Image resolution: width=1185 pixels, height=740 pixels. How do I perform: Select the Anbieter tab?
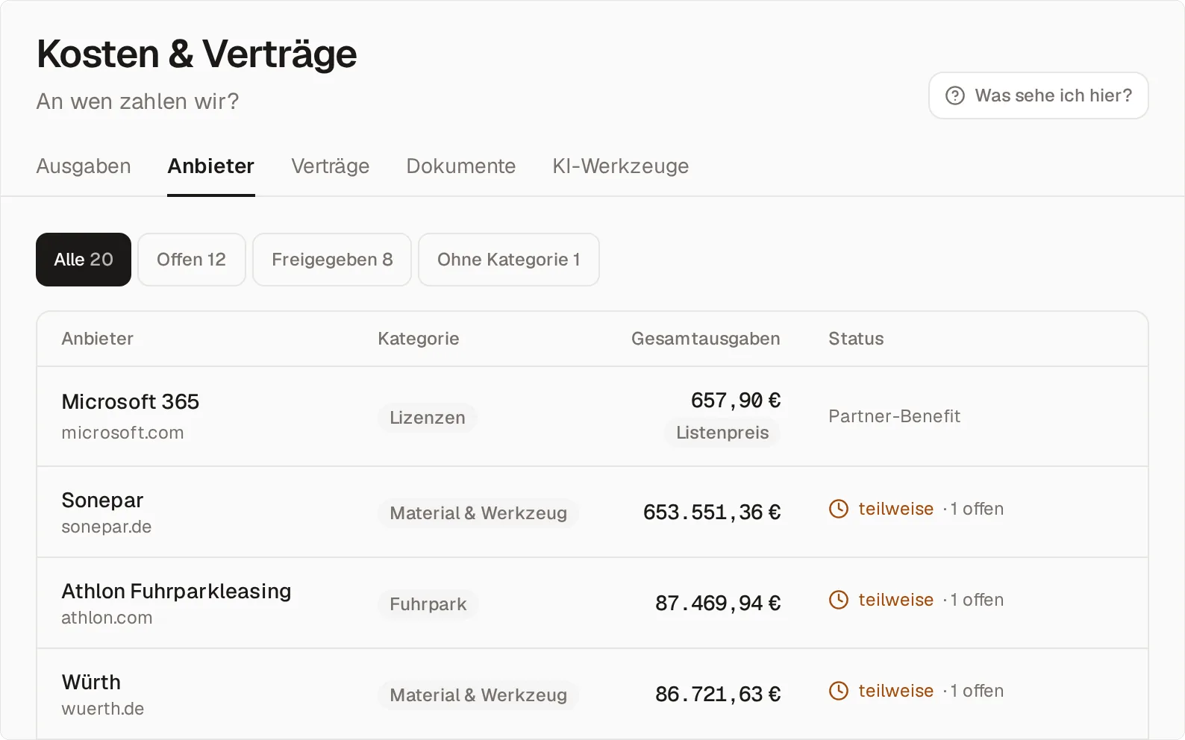211,166
